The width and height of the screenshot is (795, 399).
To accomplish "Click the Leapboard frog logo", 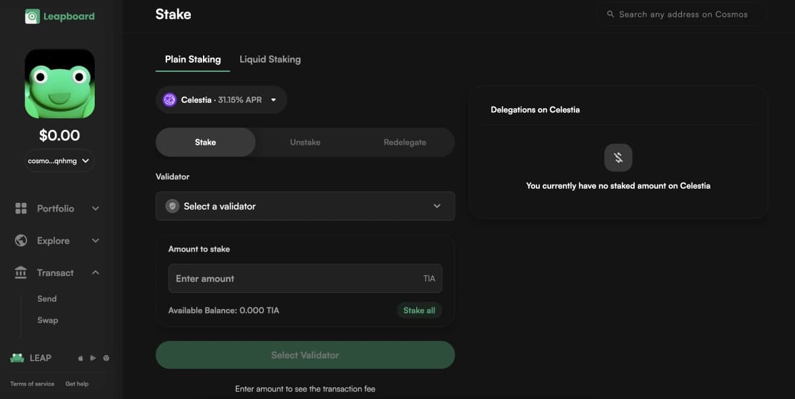I will pyautogui.click(x=31, y=15).
